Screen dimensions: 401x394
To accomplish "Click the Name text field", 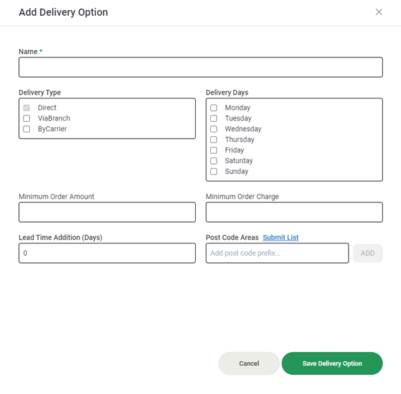I will tap(201, 67).
